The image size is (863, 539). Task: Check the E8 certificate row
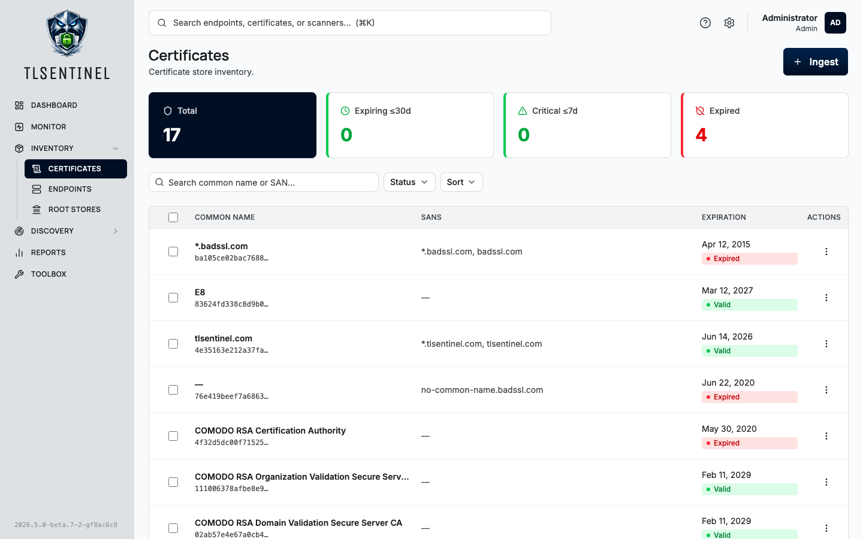point(173,298)
